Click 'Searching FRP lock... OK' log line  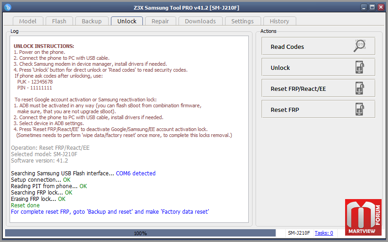pos(42,193)
